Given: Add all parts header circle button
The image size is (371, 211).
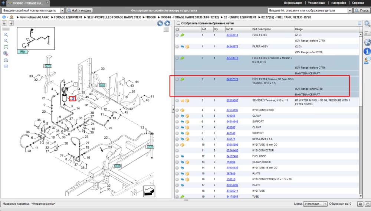Looking at the screenshot, I should (177, 29).
